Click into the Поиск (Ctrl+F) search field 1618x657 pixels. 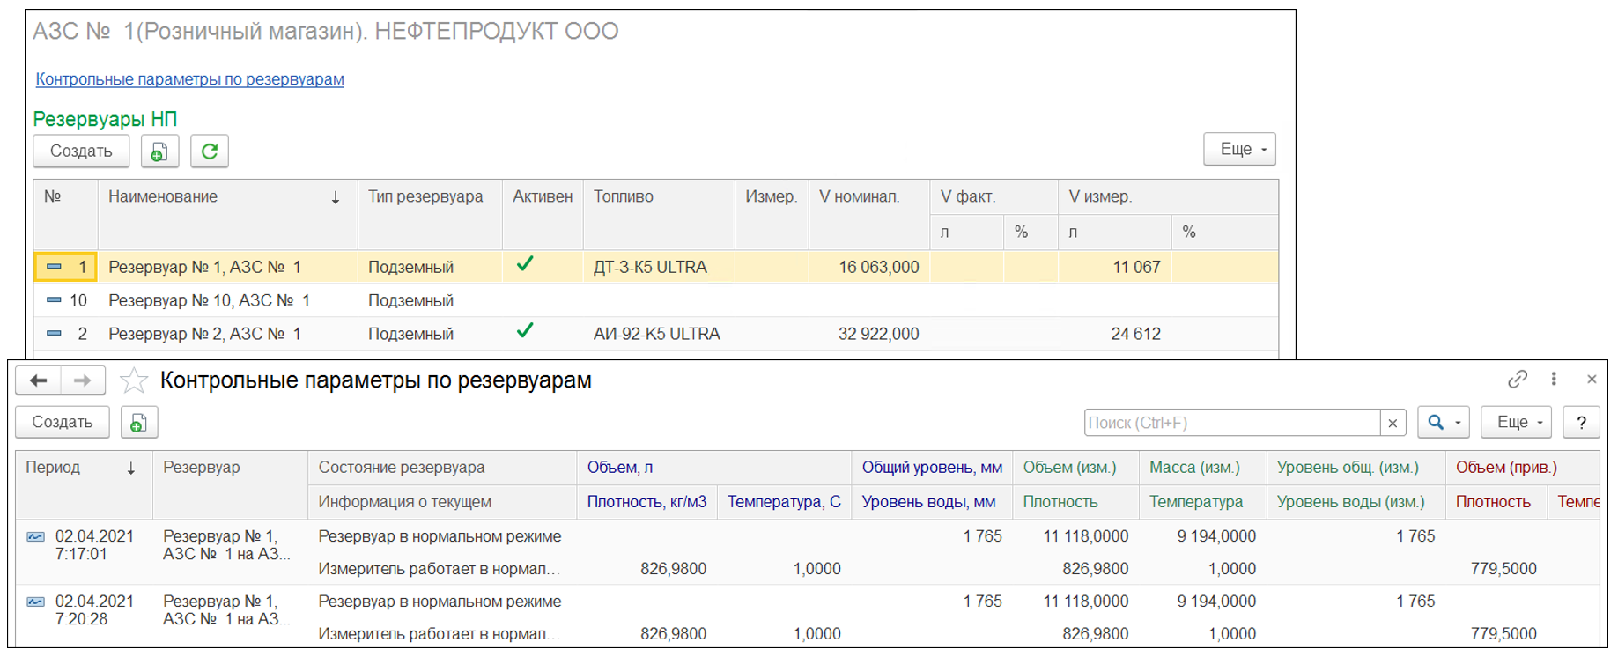click(x=1230, y=423)
